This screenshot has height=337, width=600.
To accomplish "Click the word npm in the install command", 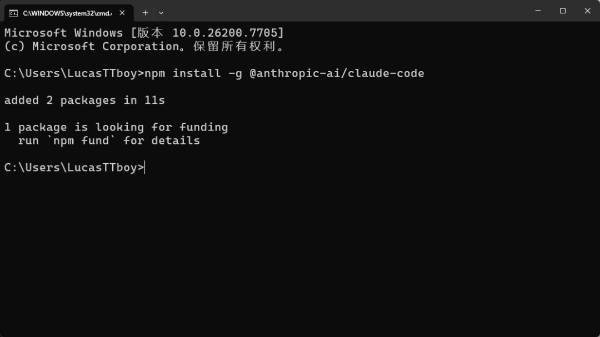I will click(155, 73).
